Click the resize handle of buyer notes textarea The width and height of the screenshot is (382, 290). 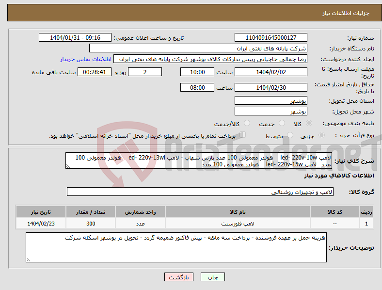coord(28,260)
